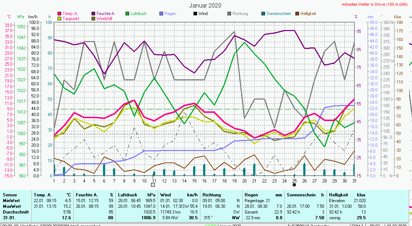Click the MaxWert row label in the table
The width and height of the screenshot is (412, 226).
pyautogui.click(x=12, y=206)
